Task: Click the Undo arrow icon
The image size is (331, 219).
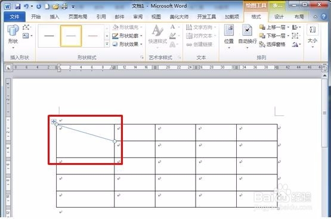Action: coord(26,7)
